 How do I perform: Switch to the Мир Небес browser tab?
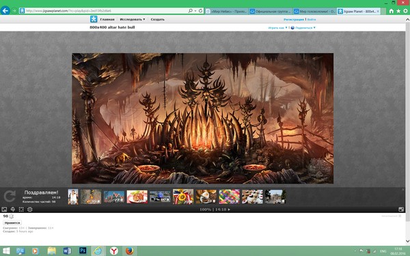pos(226,11)
